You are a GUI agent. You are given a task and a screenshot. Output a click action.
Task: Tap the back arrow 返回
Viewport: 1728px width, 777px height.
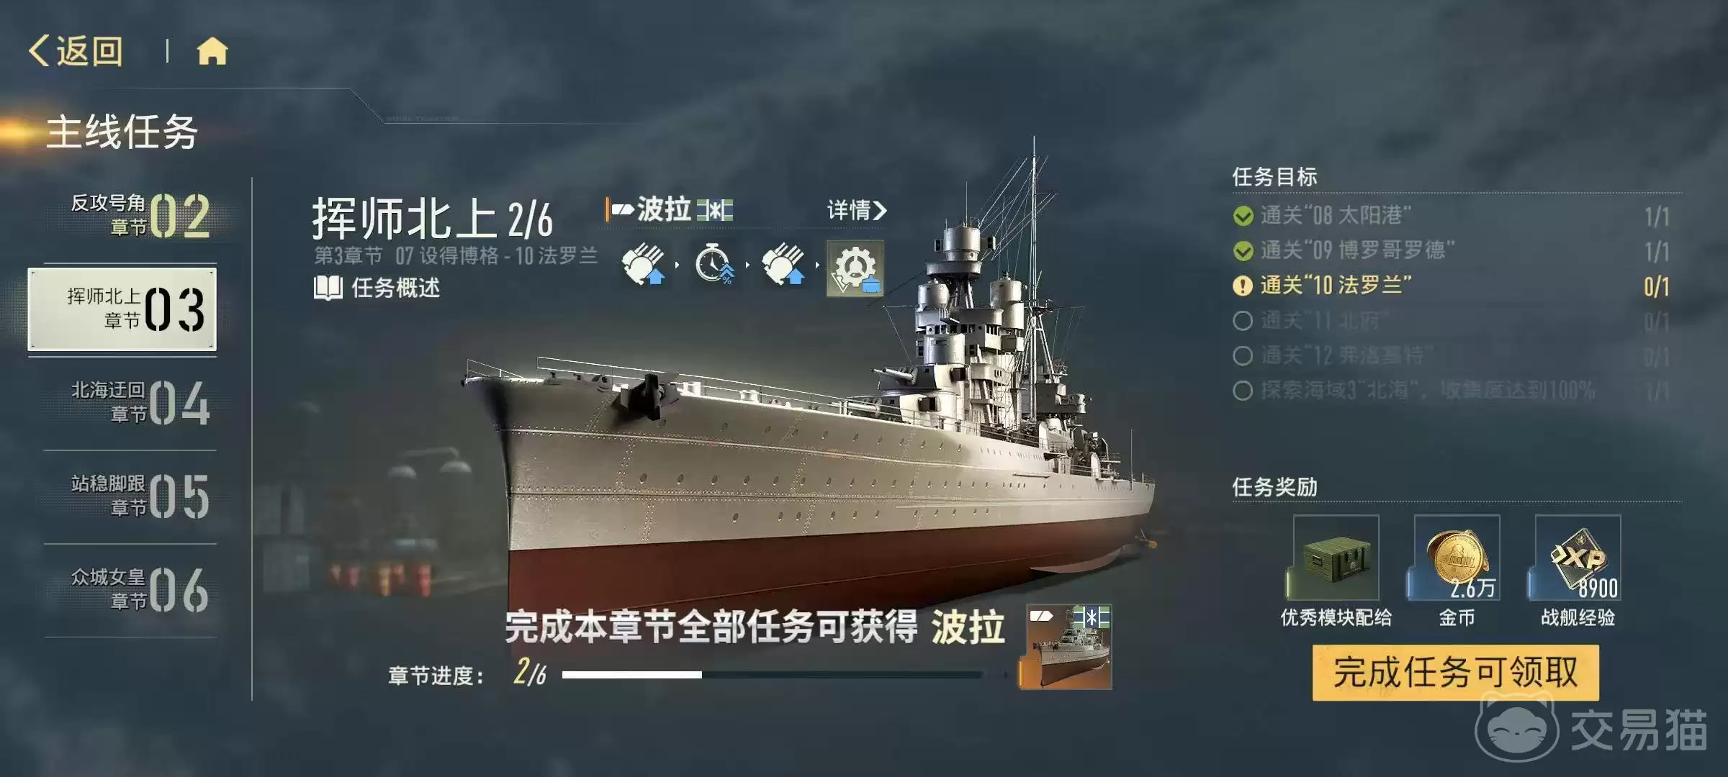76,51
